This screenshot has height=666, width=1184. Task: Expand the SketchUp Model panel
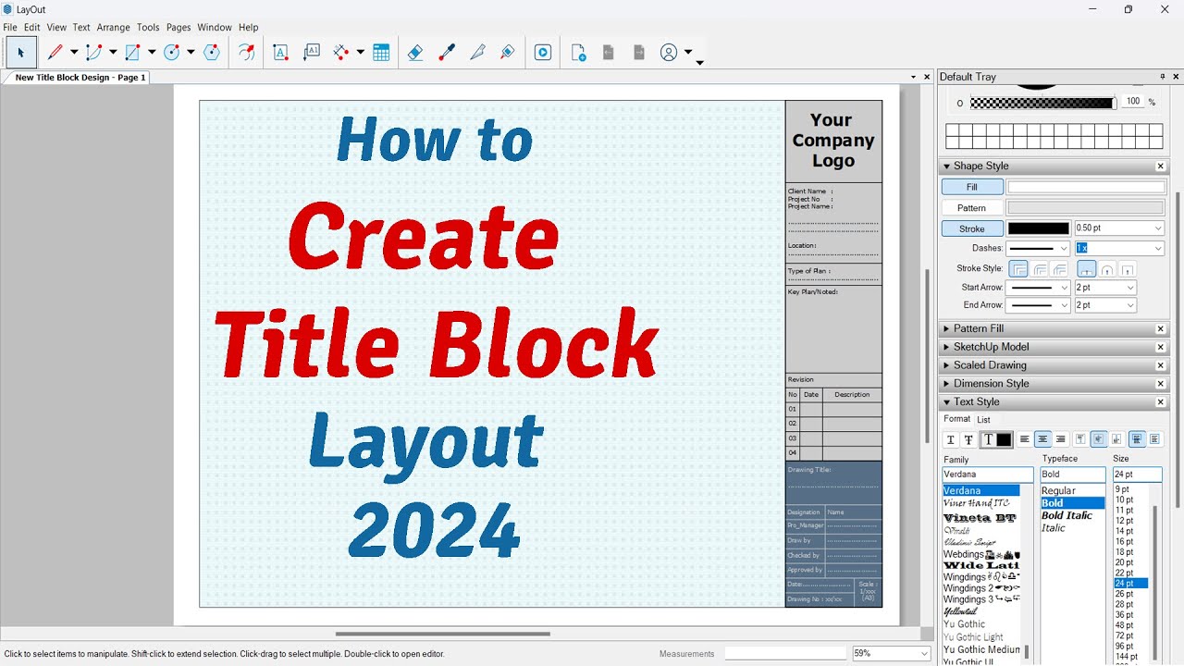(946, 347)
